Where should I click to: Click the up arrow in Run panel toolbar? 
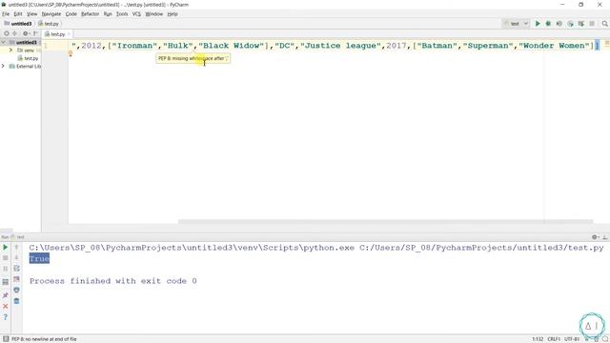coord(16,248)
